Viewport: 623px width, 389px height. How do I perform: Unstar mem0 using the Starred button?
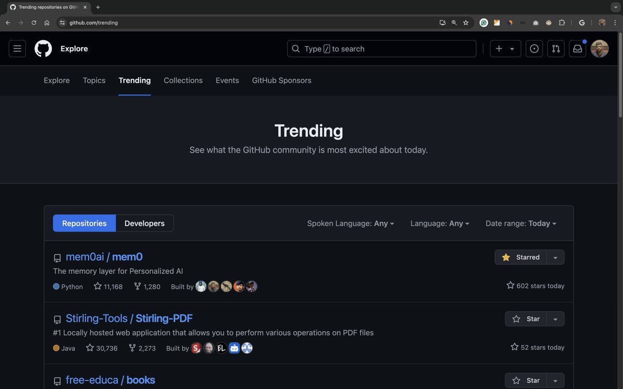pos(521,257)
